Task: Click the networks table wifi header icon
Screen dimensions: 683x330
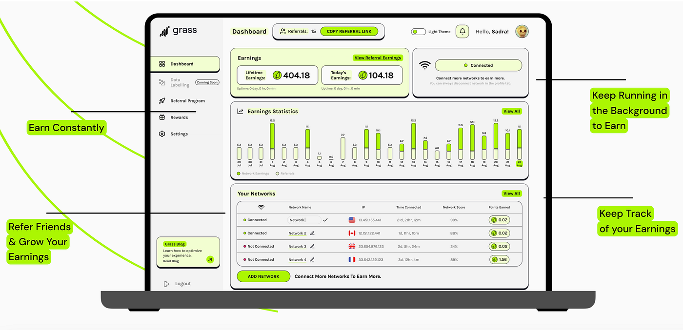Action: point(261,207)
